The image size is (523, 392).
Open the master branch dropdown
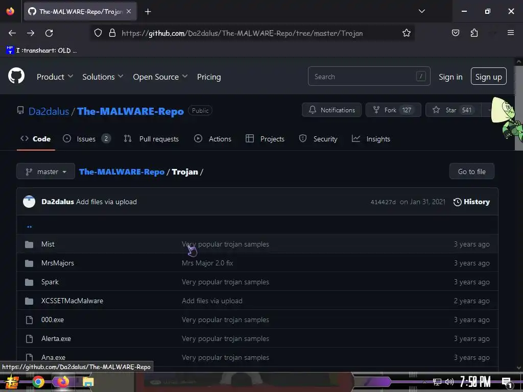(x=45, y=171)
